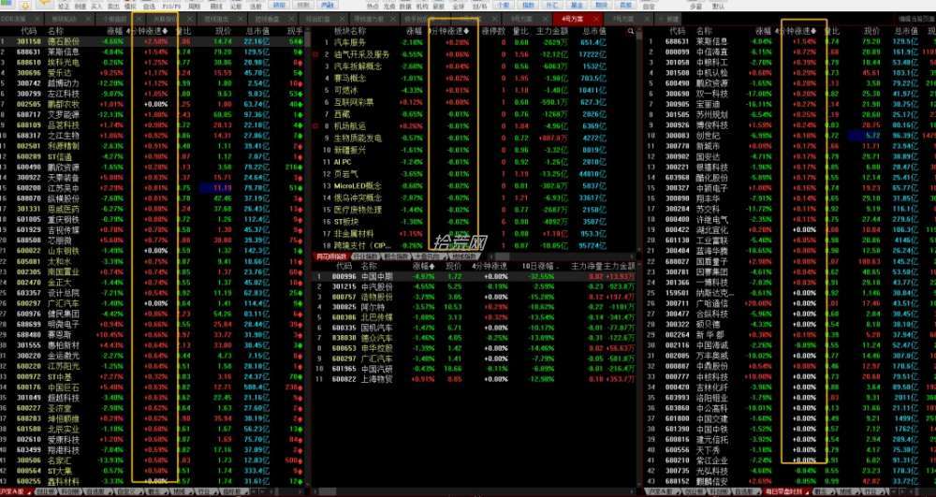The image size is (936, 497).
Task: Select 中粮科工 in the right list
Action: [x=790, y=62]
